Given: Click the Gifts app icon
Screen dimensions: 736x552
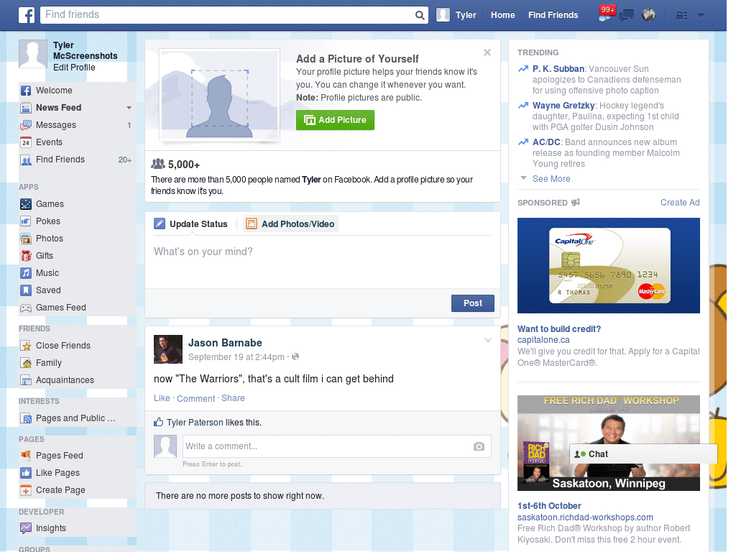Looking at the screenshot, I should (26, 256).
